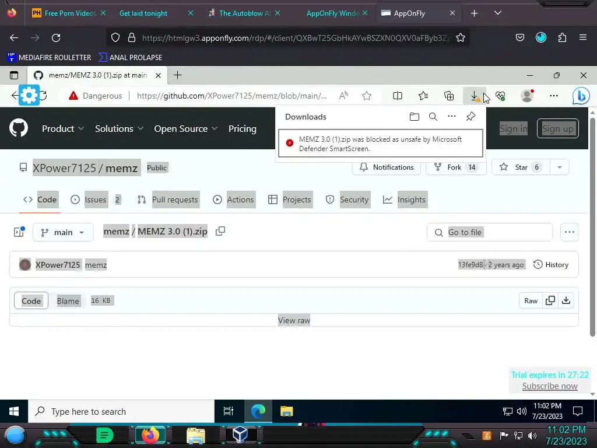Open Firefox extensions puzzle icon
597x448 pixels.
(562, 37)
